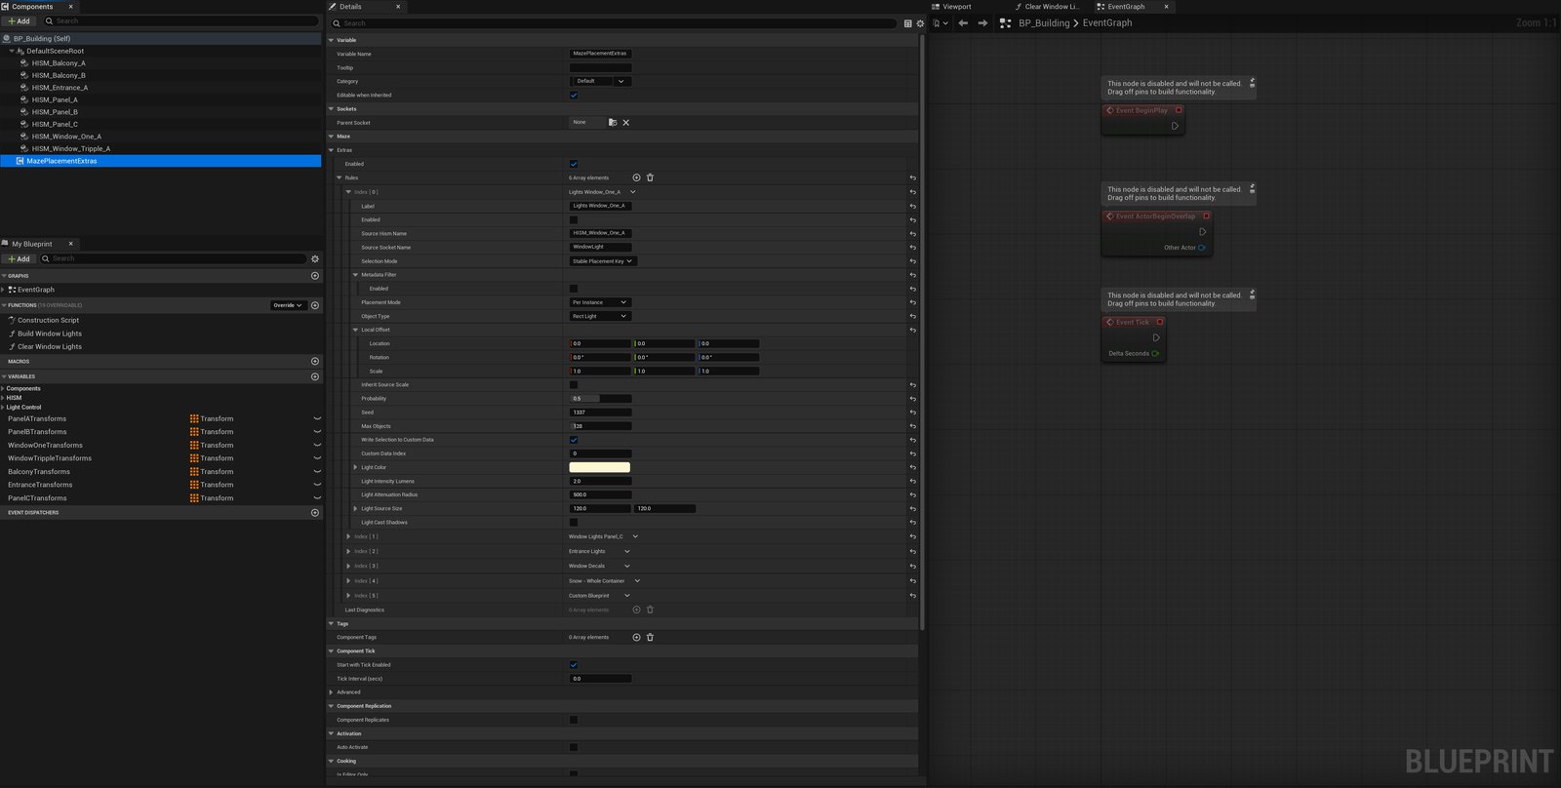Toggle Extras Enabled checkbox

pyautogui.click(x=574, y=164)
